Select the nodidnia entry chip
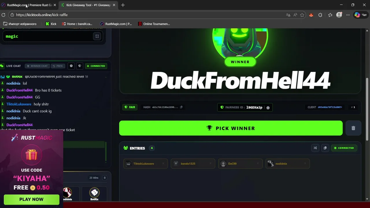The width and height of the screenshot is (370, 208). pyautogui.click(x=287, y=164)
